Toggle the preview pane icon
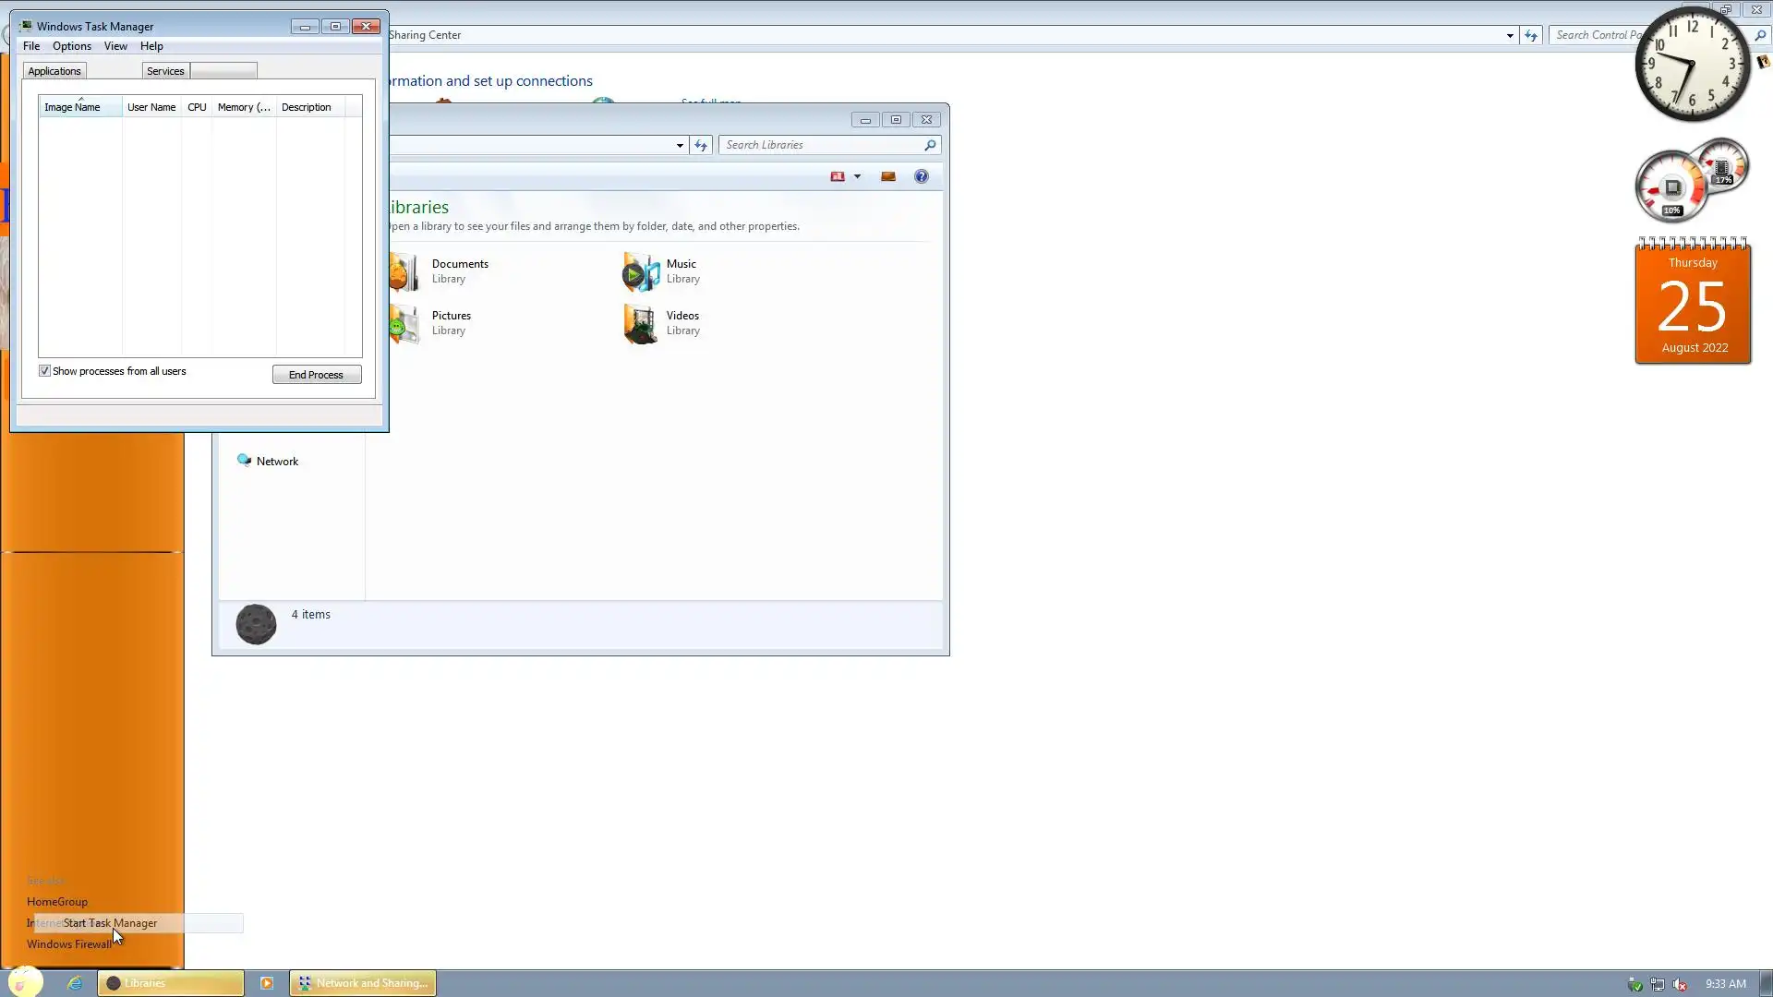 click(887, 176)
